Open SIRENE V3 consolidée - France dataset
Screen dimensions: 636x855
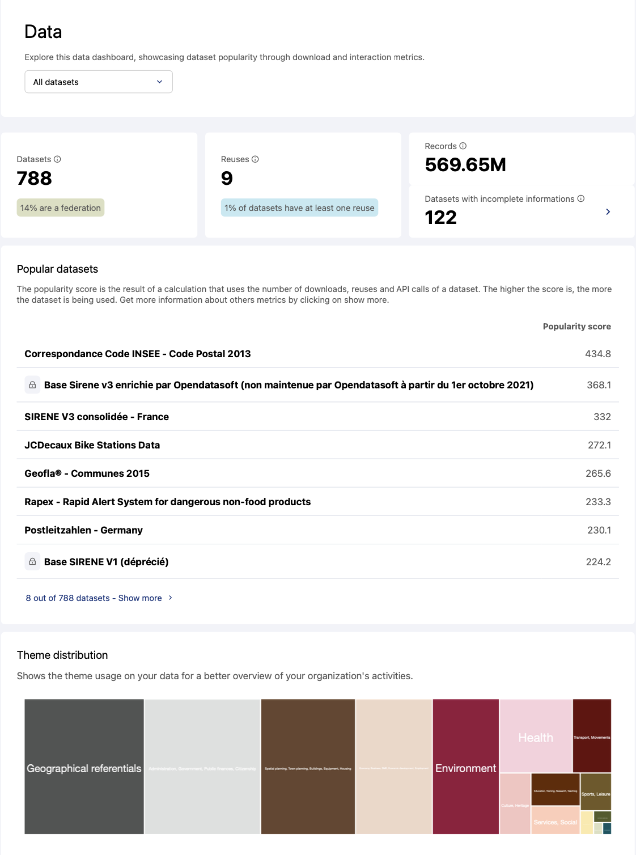tap(97, 417)
